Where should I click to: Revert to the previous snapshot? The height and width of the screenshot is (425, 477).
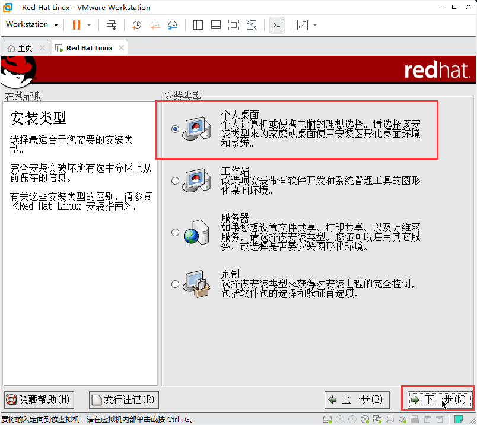coord(155,25)
